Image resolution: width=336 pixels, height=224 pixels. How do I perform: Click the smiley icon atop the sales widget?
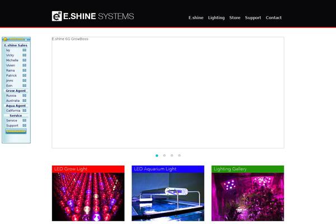click(6, 39)
